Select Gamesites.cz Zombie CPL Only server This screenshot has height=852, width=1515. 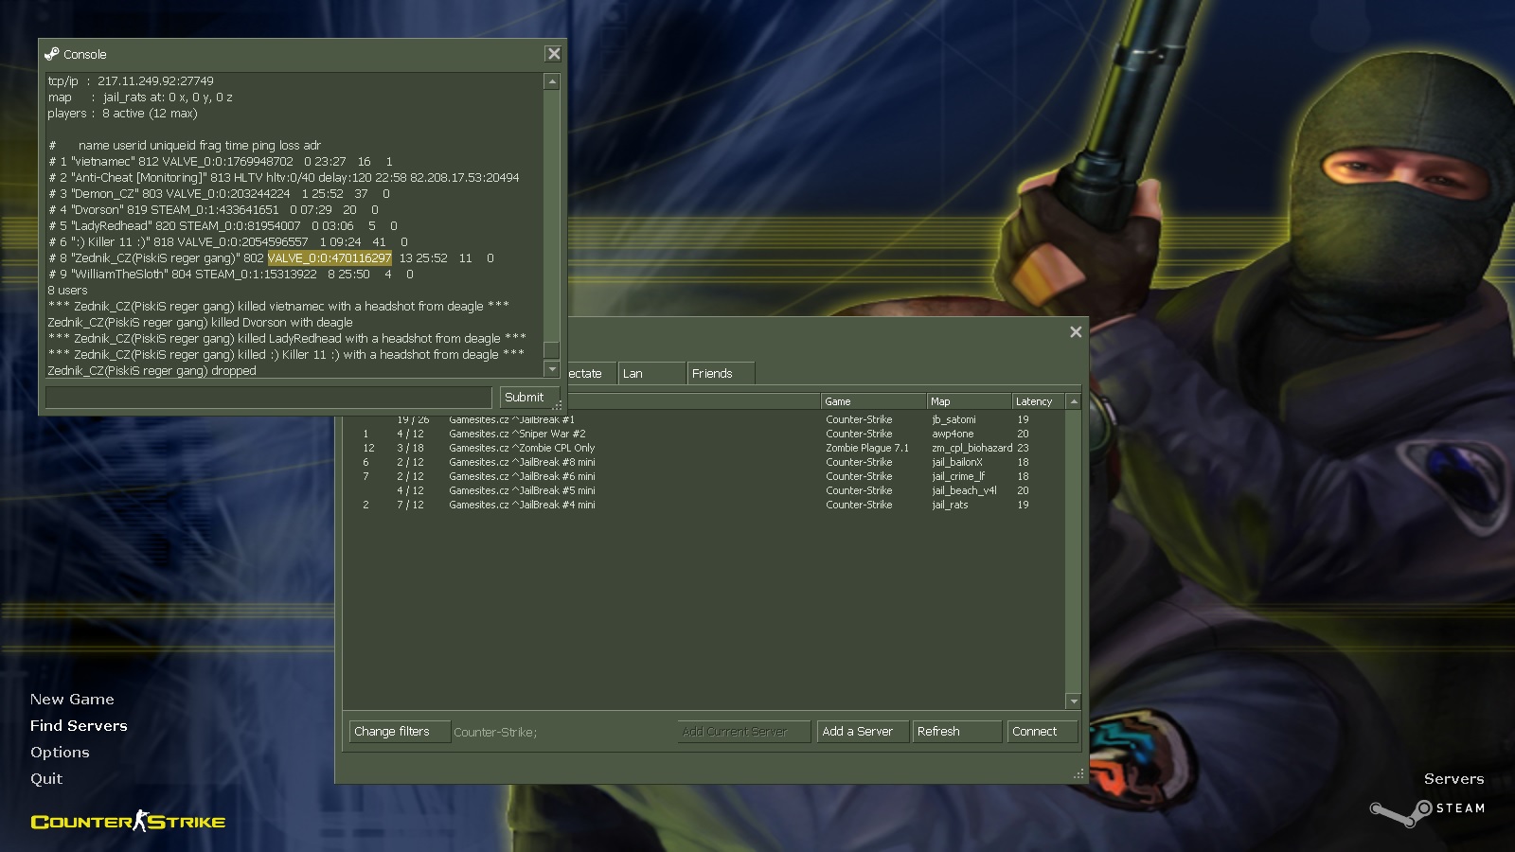[705, 448]
